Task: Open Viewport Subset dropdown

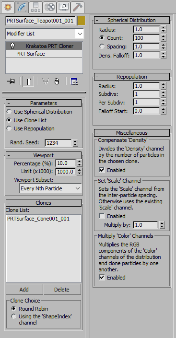Action: (x=51, y=188)
